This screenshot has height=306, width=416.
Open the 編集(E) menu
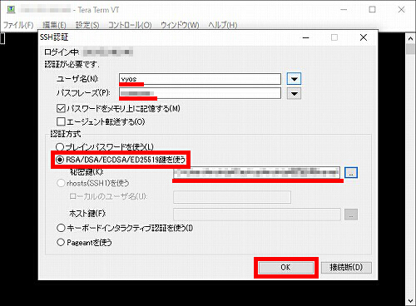coord(54,25)
